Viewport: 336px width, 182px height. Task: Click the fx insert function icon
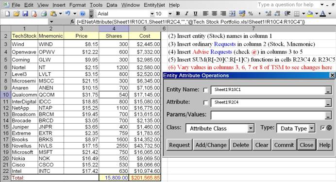pyautogui.click(x=72, y=22)
